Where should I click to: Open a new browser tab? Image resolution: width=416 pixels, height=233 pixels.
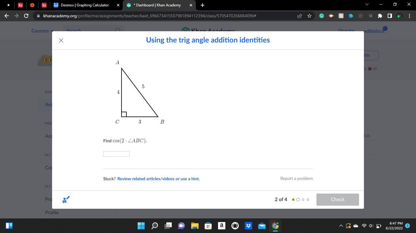click(x=203, y=5)
